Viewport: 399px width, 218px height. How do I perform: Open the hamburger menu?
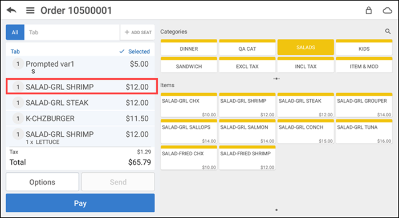point(30,10)
